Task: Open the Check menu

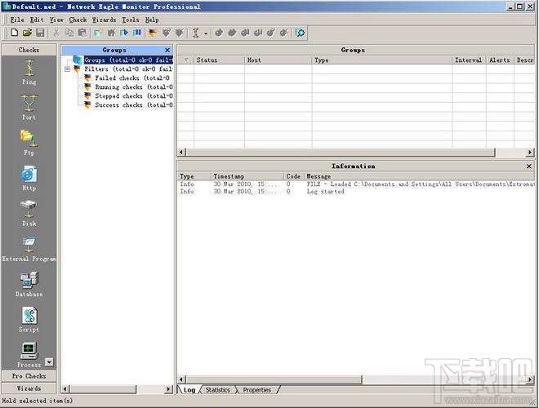Action: point(78,20)
